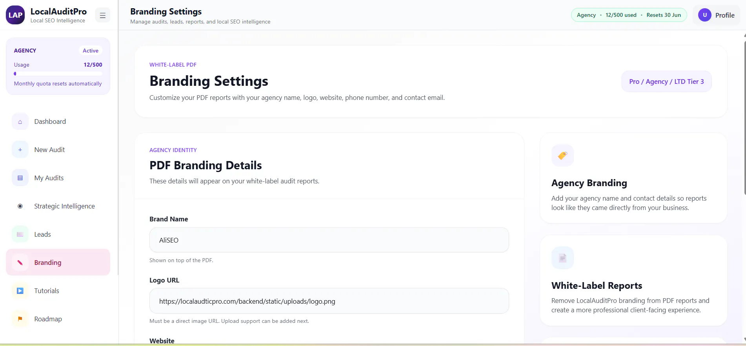Click the Brand Name input field

(x=329, y=240)
